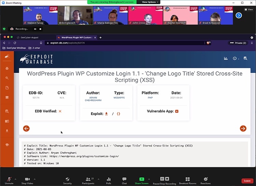Show next participants with the blue arrow
Image resolution: width=256 pixels, height=186 pixels.
(239, 15)
